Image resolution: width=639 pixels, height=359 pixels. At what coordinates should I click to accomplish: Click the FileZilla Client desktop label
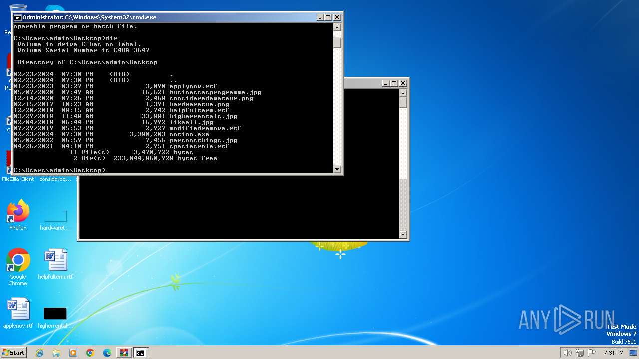18,179
